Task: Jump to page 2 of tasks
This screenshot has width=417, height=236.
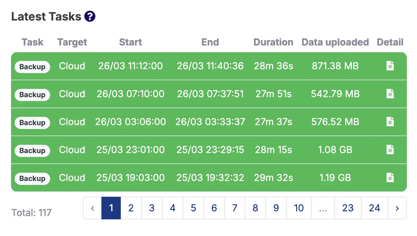Action: pyautogui.click(x=131, y=208)
